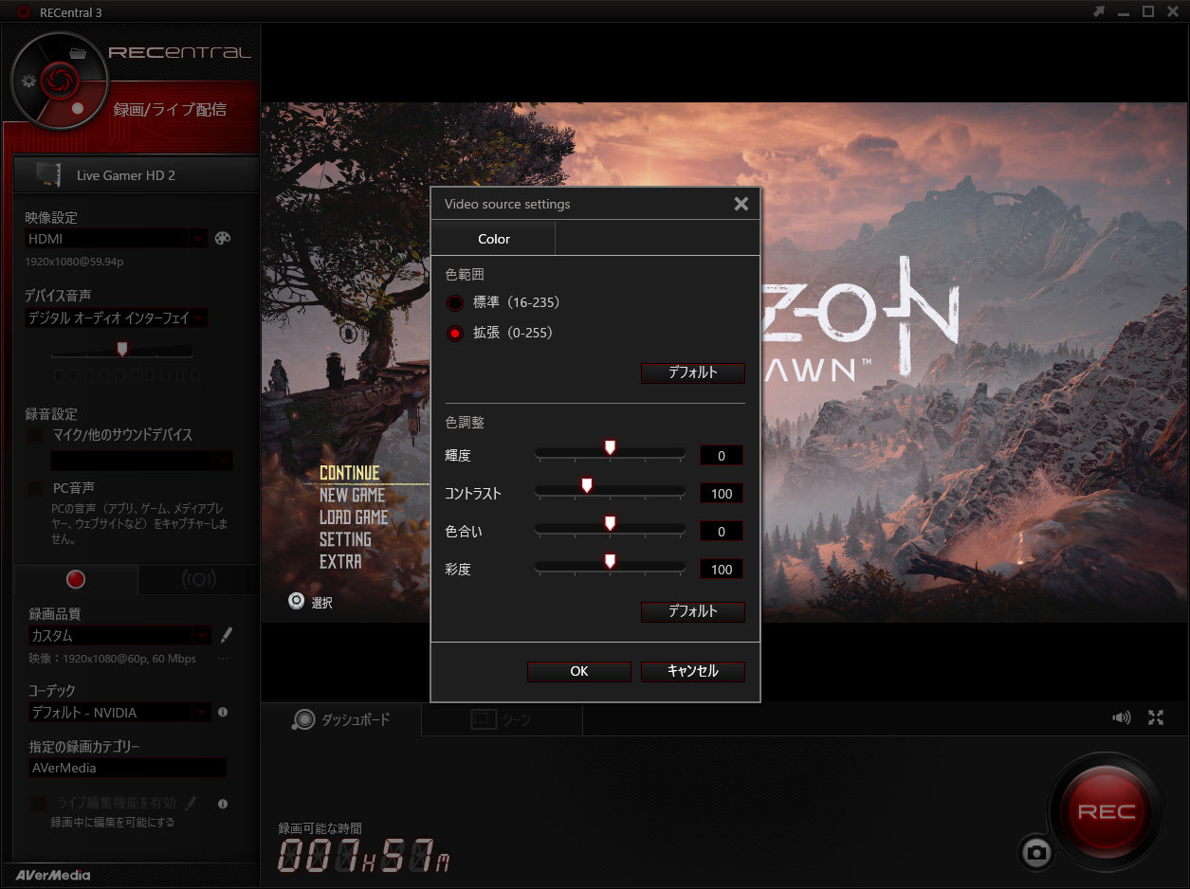
Task: Open the 映像設定 HDMI dropdown
Action: pyautogui.click(x=116, y=239)
